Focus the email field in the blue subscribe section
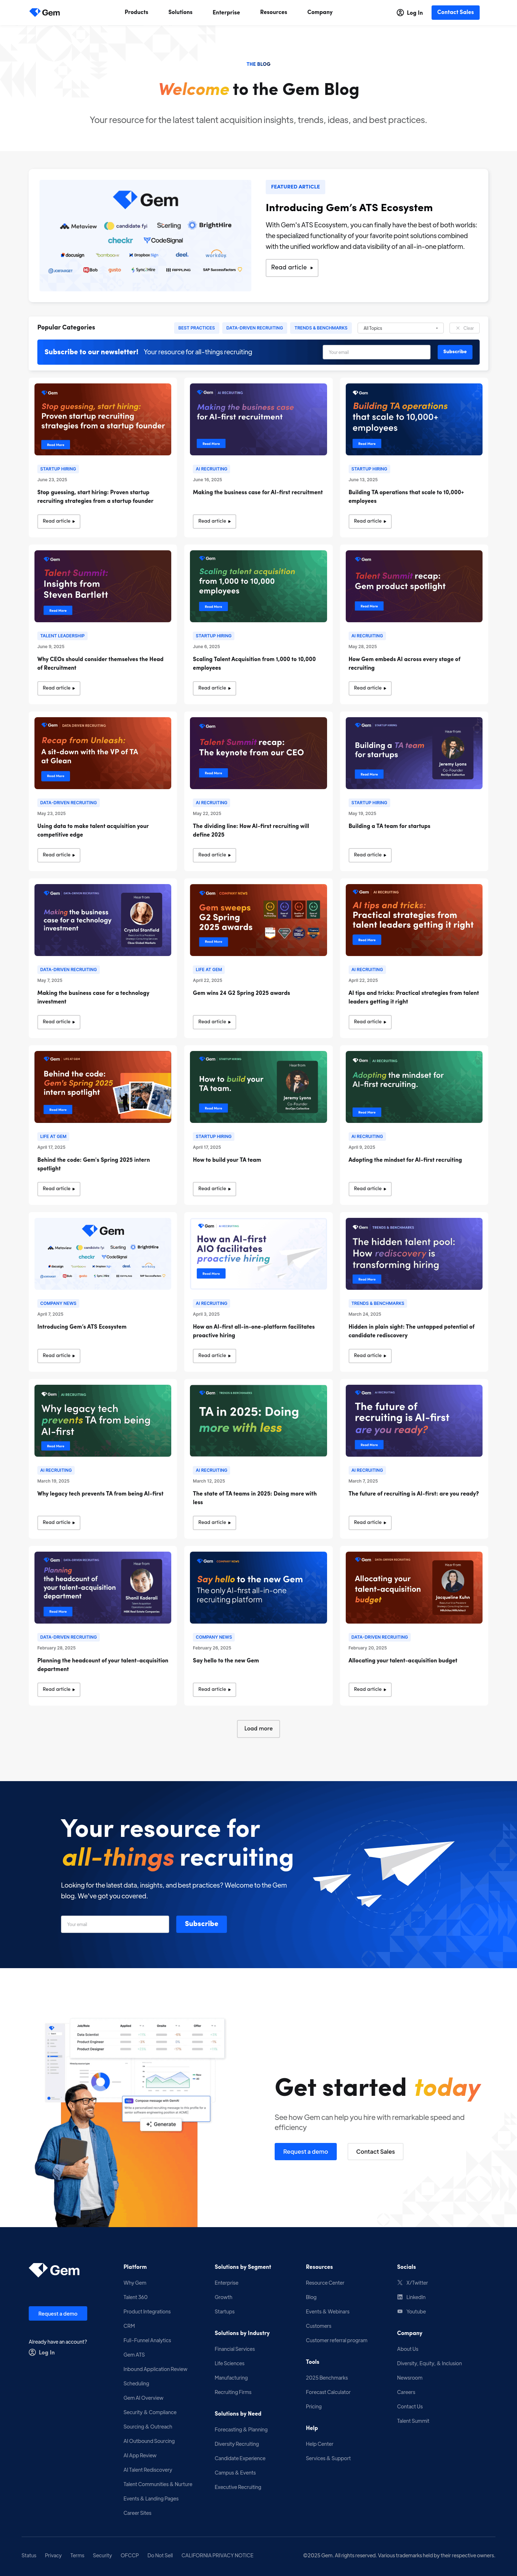The image size is (517, 2576). coord(115,1924)
